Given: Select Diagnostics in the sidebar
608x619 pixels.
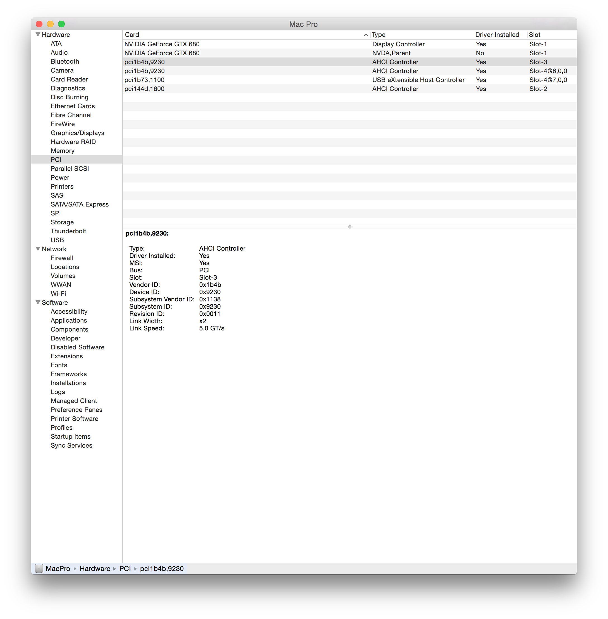Looking at the screenshot, I should 68,88.
